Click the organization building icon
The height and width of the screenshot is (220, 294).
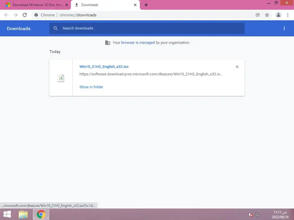pos(108,43)
